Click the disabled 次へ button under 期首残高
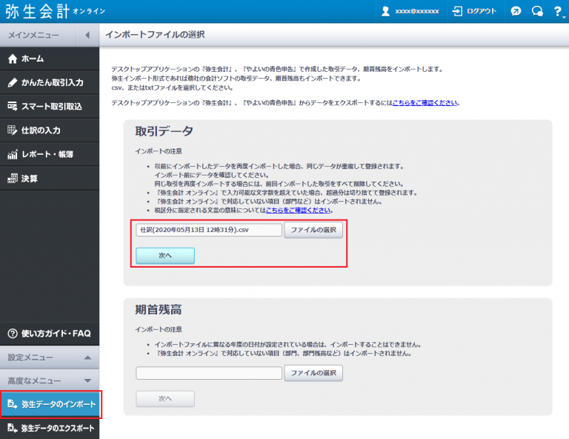 pos(165,399)
